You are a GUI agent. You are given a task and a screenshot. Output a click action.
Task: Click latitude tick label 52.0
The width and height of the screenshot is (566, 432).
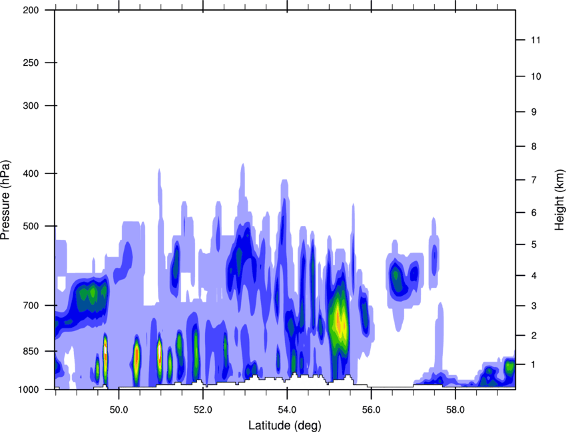point(203,410)
